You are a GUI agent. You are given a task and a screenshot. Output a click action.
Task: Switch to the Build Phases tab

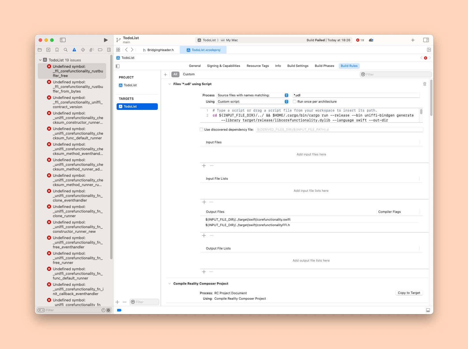click(x=324, y=66)
